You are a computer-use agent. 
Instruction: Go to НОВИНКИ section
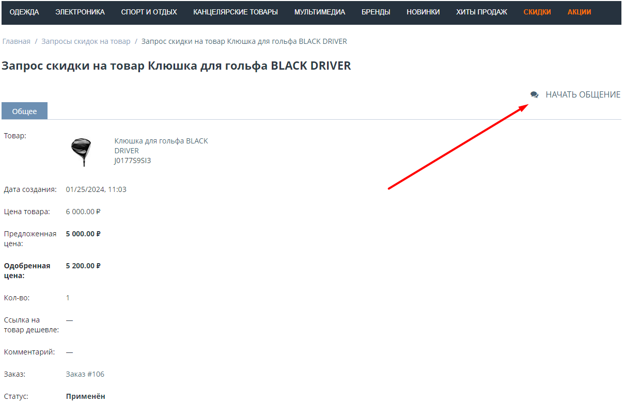coord(424,12)
